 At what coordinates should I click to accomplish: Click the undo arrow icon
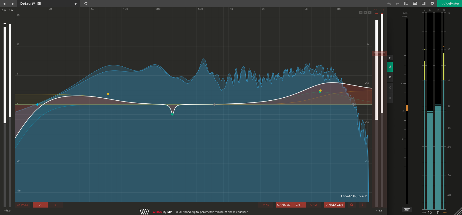389,4
